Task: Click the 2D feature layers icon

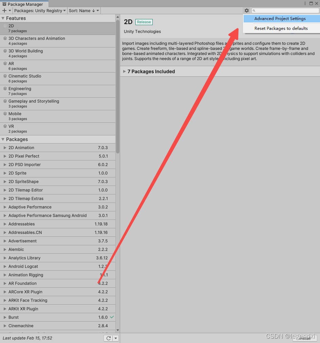Action: [5, 26]
